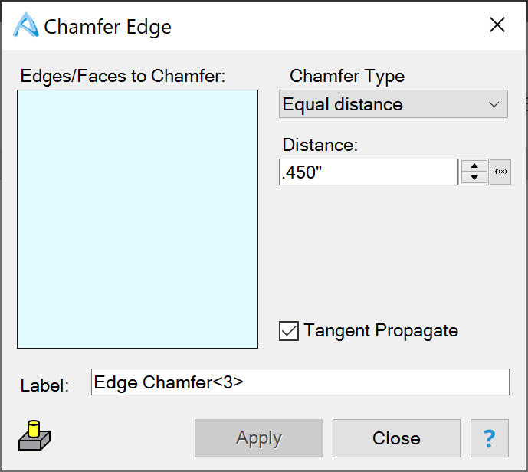Click the "Distance:" caption text
Screen dimensions: 528x472
(320, 145)
